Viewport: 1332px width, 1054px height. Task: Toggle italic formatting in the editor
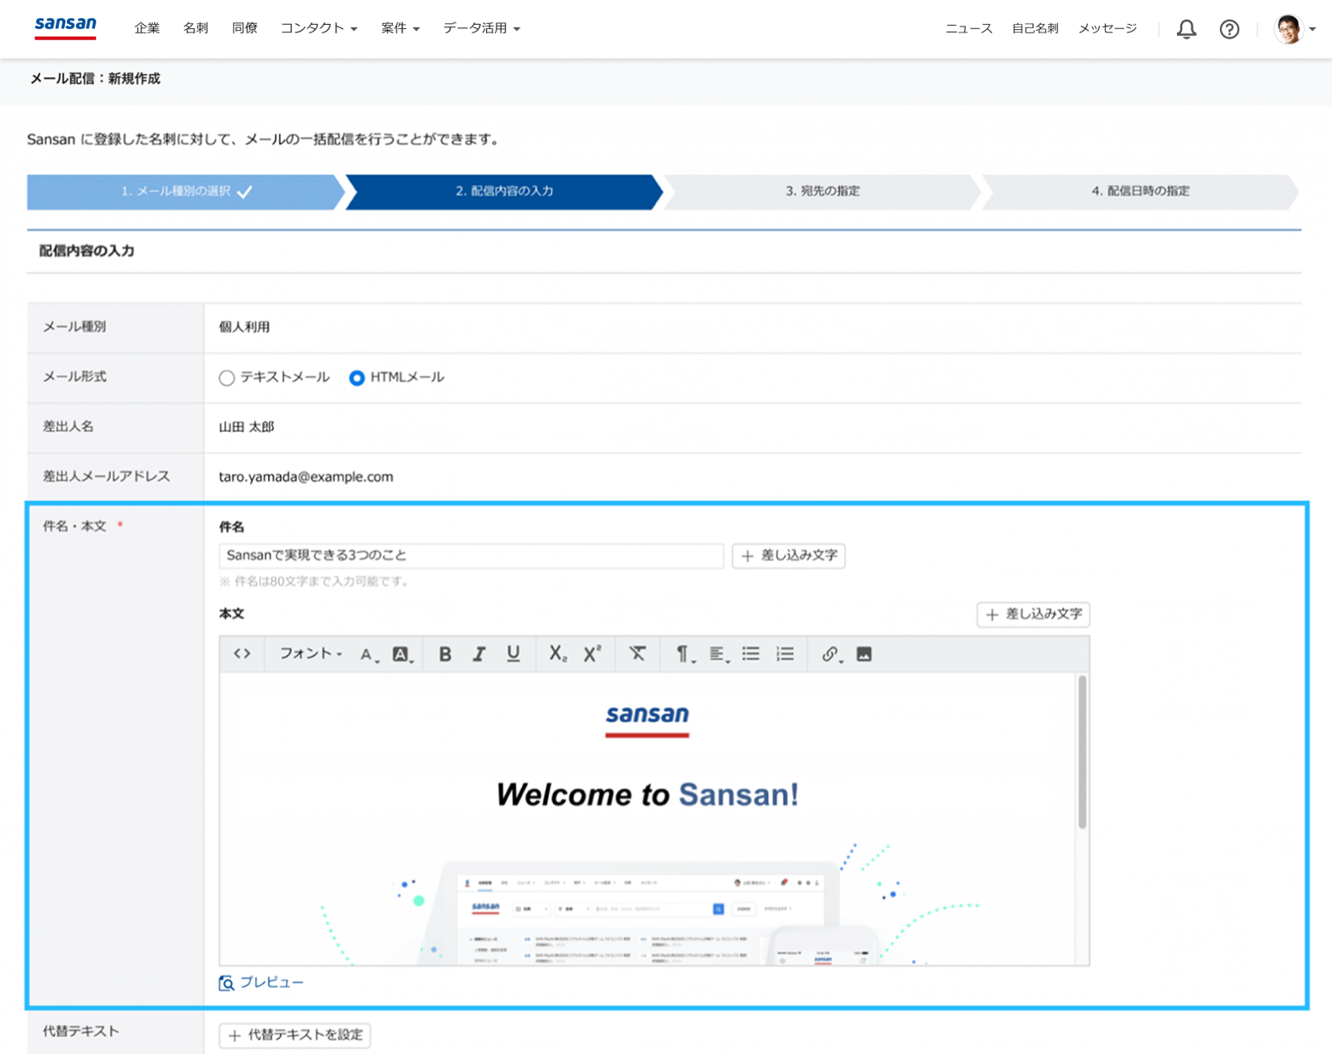coord(479,654)
